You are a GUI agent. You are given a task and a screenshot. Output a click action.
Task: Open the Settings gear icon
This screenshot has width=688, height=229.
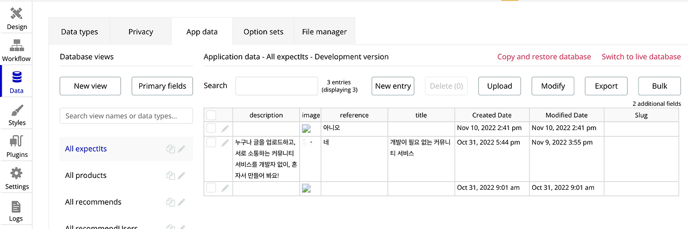(17, 174)
